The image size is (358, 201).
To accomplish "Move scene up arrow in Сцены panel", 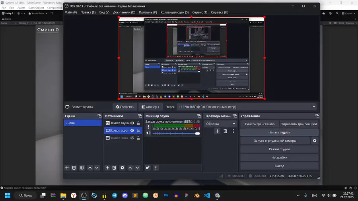I will pyautogui.click(x=90, y=168).
